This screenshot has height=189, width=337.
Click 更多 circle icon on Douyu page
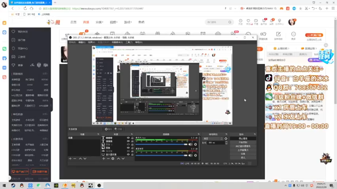pyautogui.click(x=293, y=34)
